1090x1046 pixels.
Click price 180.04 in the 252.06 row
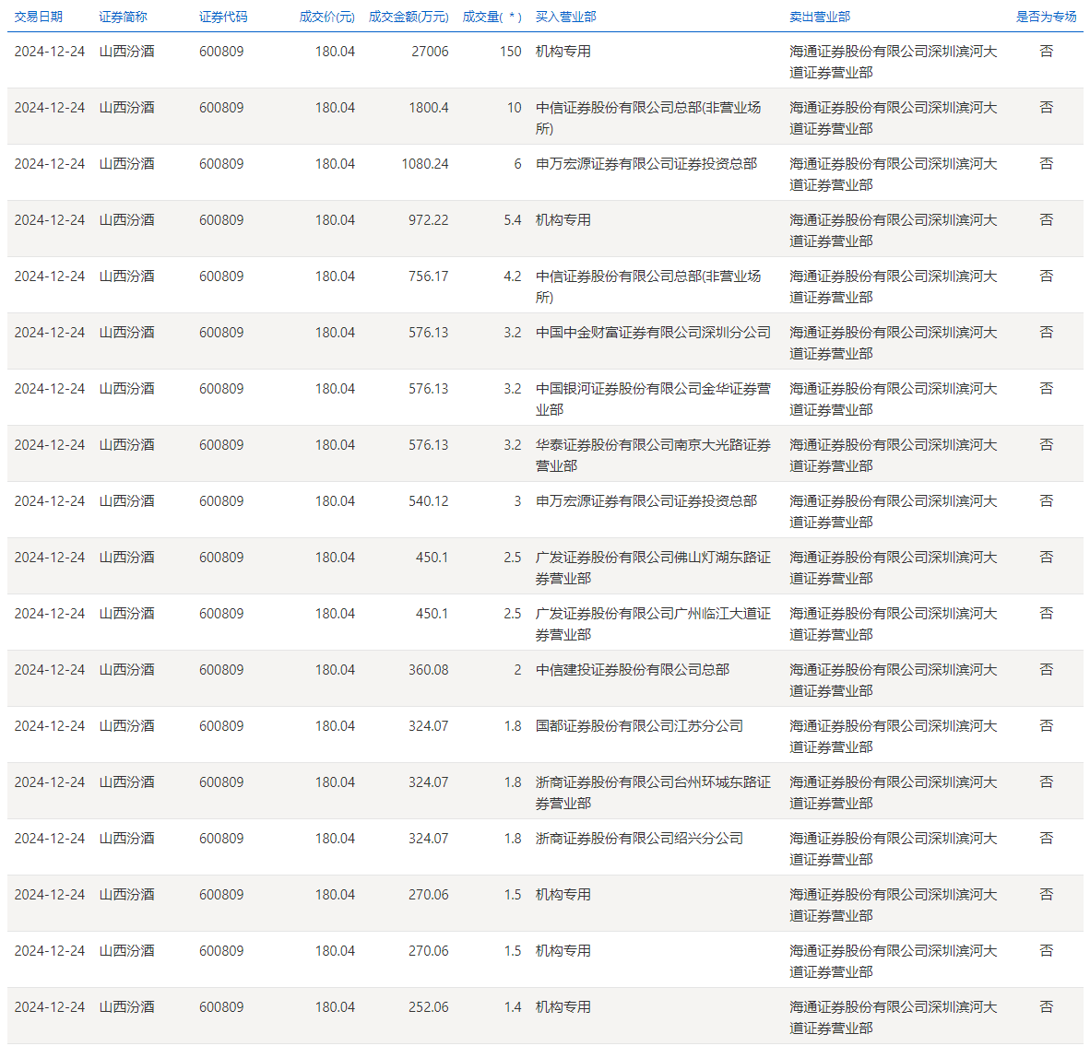coord(335,1007)
